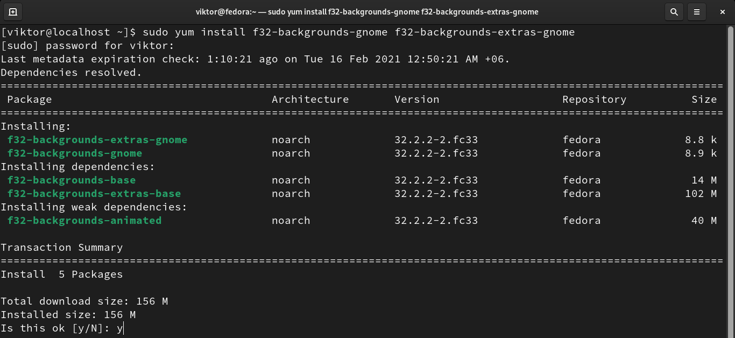Viewport: 735px width, 338px height.
Task: Click the Architecture column header
Action: (x=310, y=100)
